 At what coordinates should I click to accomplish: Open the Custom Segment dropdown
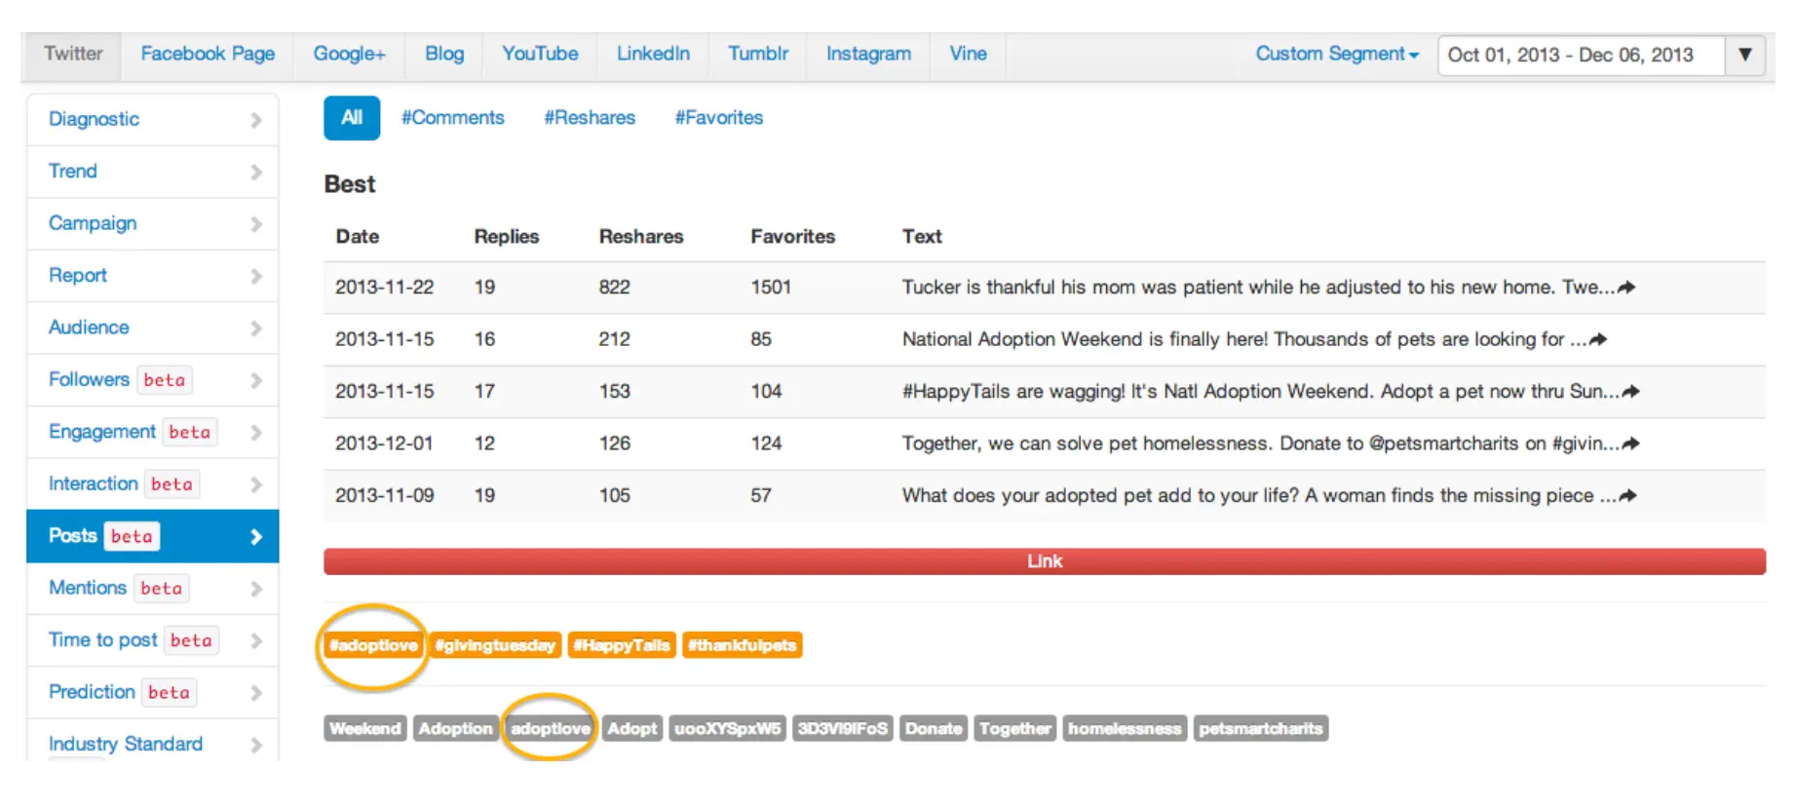[1335, 55]
